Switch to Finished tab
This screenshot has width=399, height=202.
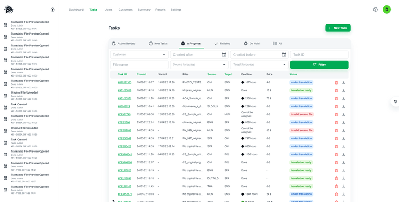222,44
